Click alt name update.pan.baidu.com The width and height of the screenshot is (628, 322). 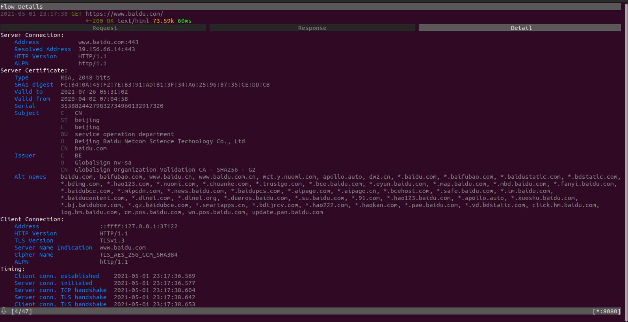288,212
